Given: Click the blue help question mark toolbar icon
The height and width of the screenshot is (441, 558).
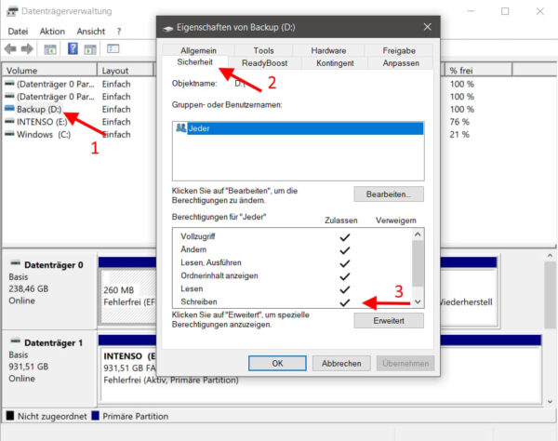Looking at the screenshot, I should coord(73,48).
